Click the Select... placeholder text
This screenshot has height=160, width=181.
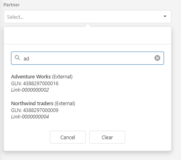[x=15, y=17]
